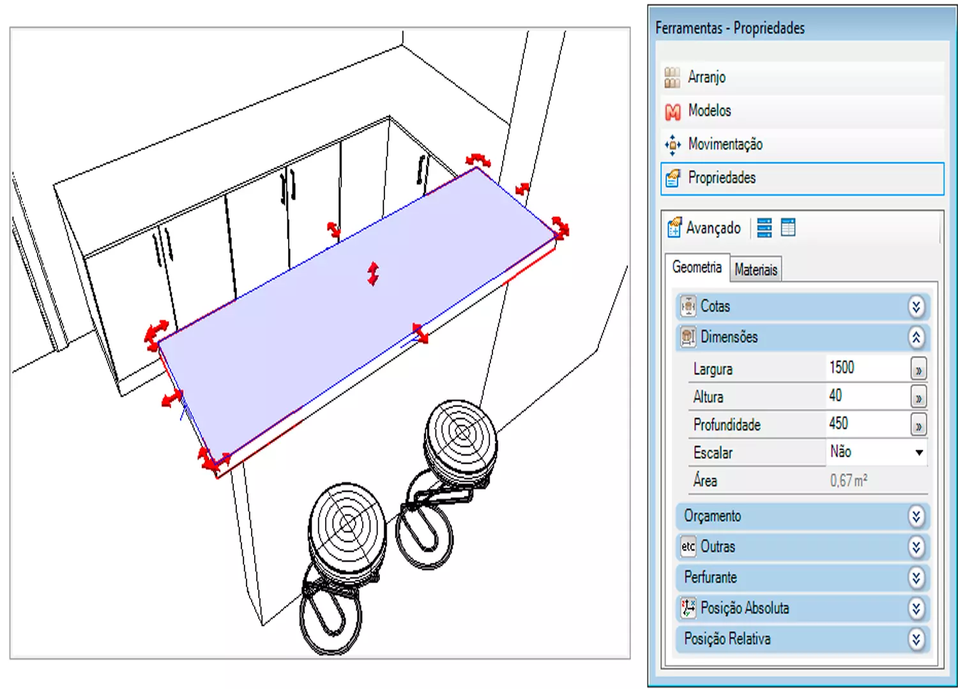The width and height of the screenshot is (958, 689).
Task: Open the Modelos tool
Action: 802,111
